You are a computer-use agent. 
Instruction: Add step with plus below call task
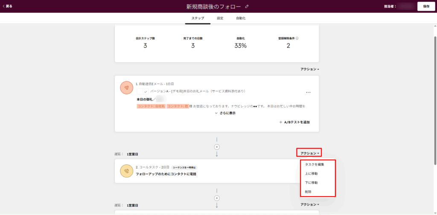click(217, 198)
